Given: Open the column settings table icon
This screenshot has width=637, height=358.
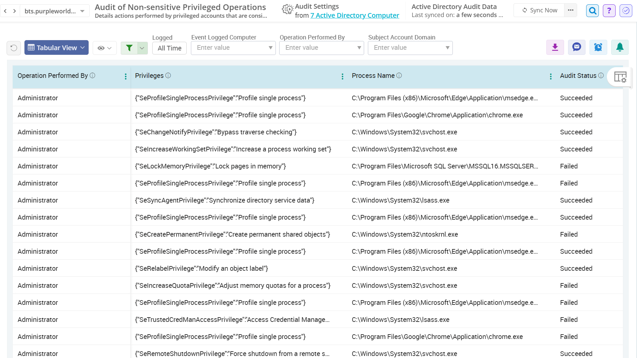Looking at the screenshot, I should 620,77.
